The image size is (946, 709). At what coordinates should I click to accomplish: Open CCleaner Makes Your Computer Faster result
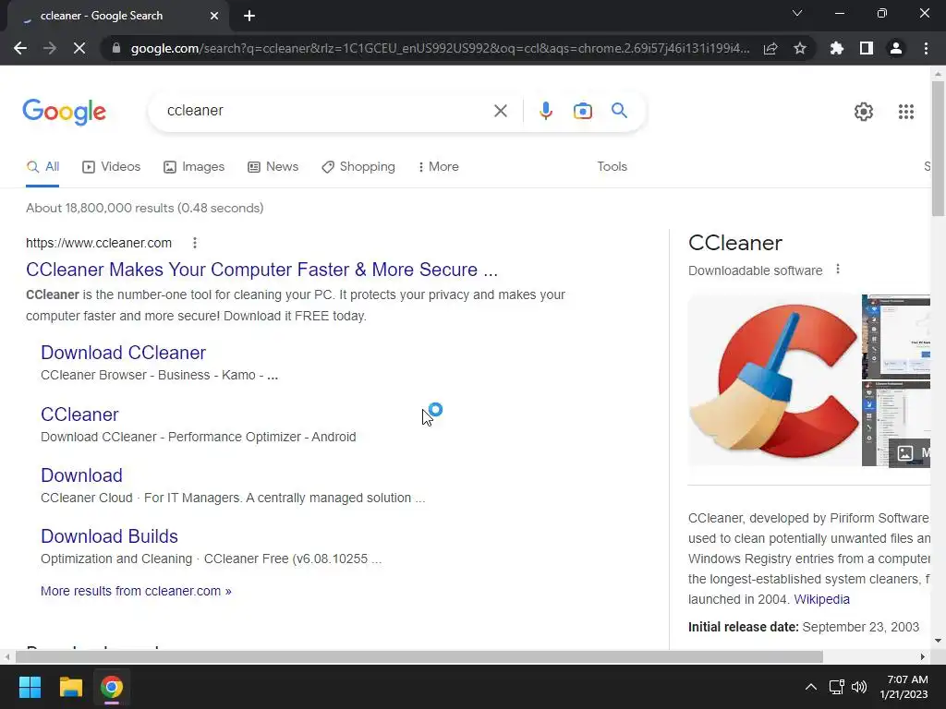(x=261, y=270)
